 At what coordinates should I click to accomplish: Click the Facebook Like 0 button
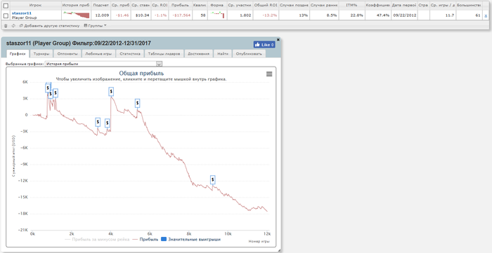click(264, 45)
